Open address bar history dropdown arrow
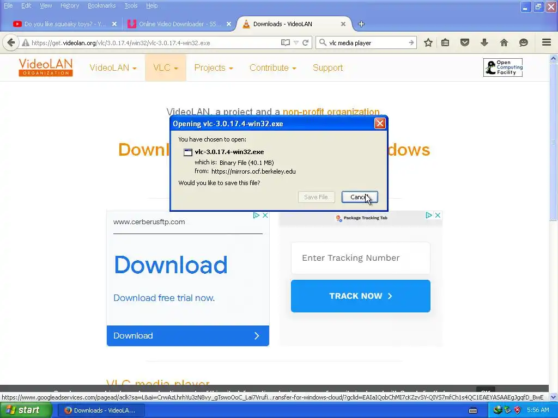The height and width of the screenshot is (418, 558). (296, 42)
